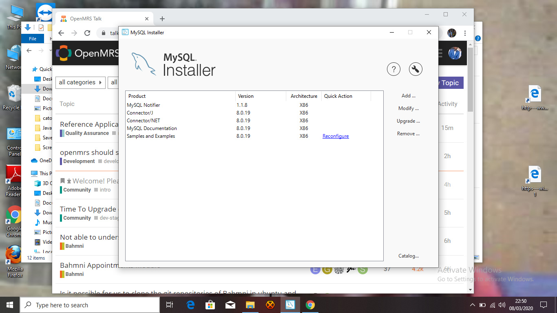557x313 pixels.
Task: Click the Windows Start button
Action: tap(10, 305)
